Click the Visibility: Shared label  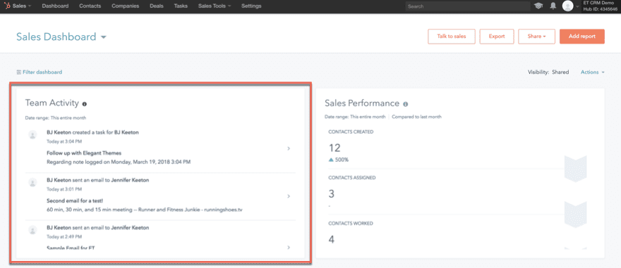pos(548,72)
